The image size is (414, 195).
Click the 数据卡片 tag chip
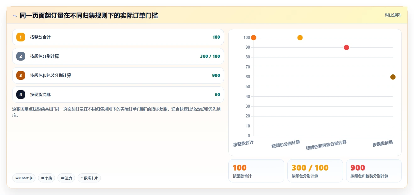89,178
